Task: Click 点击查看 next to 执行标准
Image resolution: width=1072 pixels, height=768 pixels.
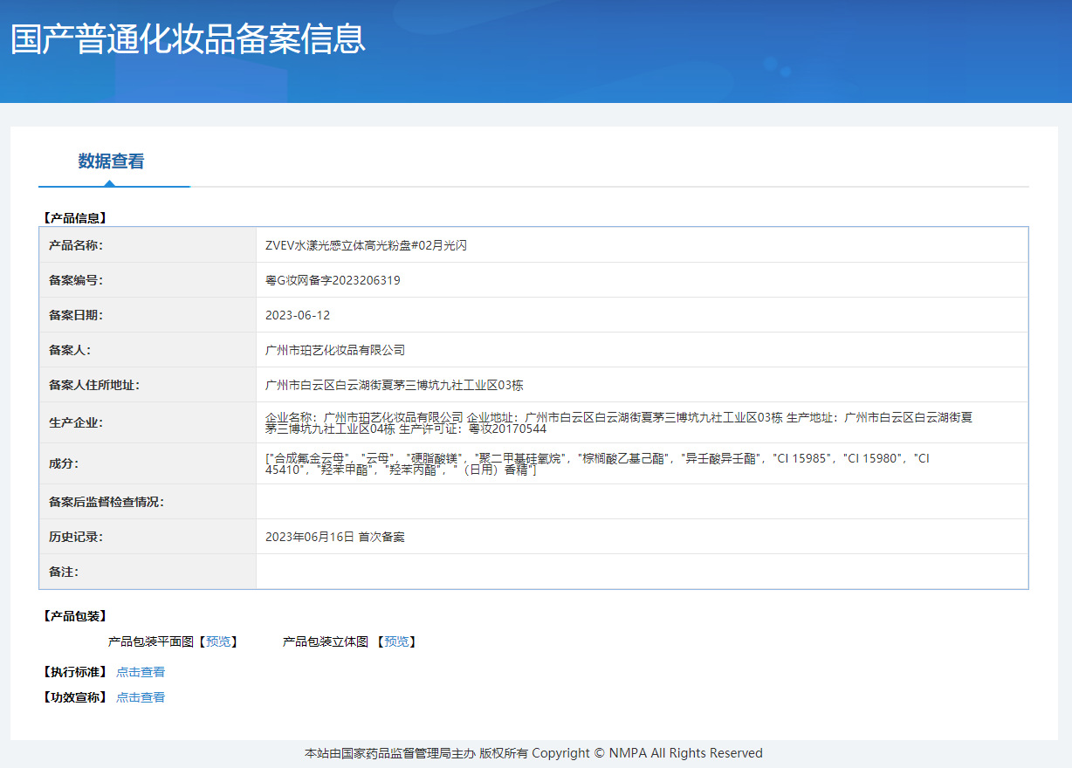Action: [x=141, y=672]
